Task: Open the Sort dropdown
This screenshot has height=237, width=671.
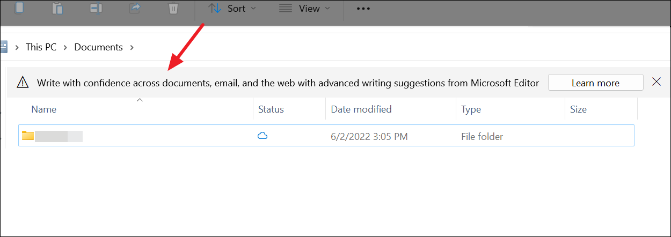Action: (232, 9)
